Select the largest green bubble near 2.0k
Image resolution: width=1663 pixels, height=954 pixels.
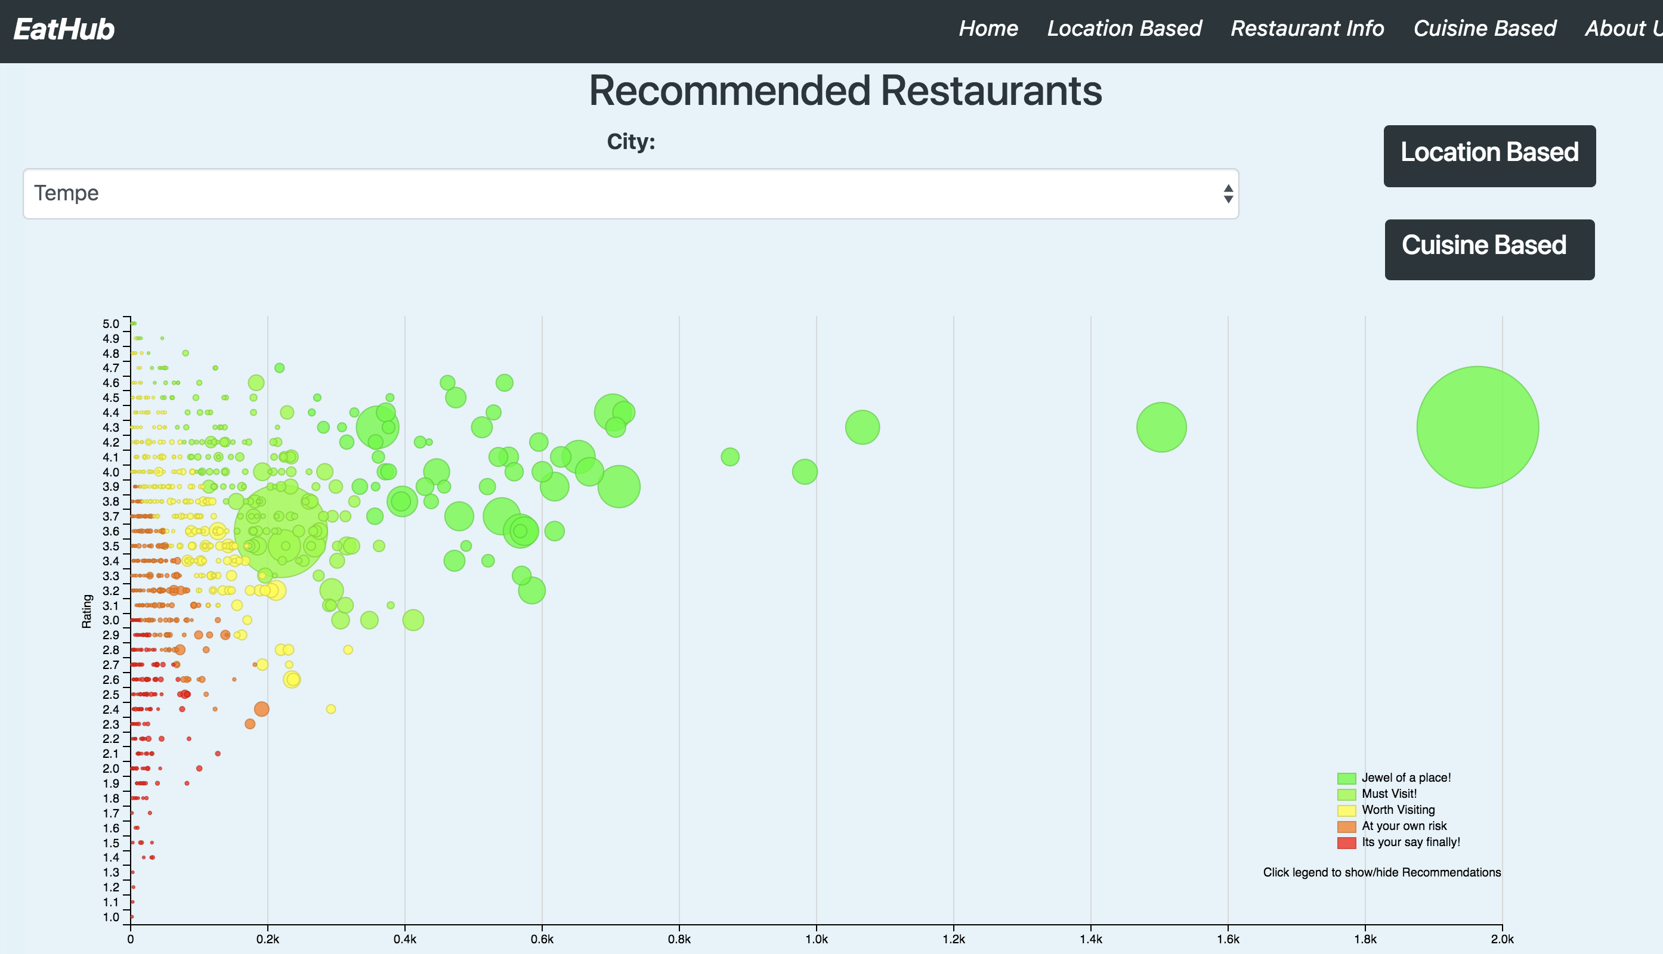tap(1477, 427)
